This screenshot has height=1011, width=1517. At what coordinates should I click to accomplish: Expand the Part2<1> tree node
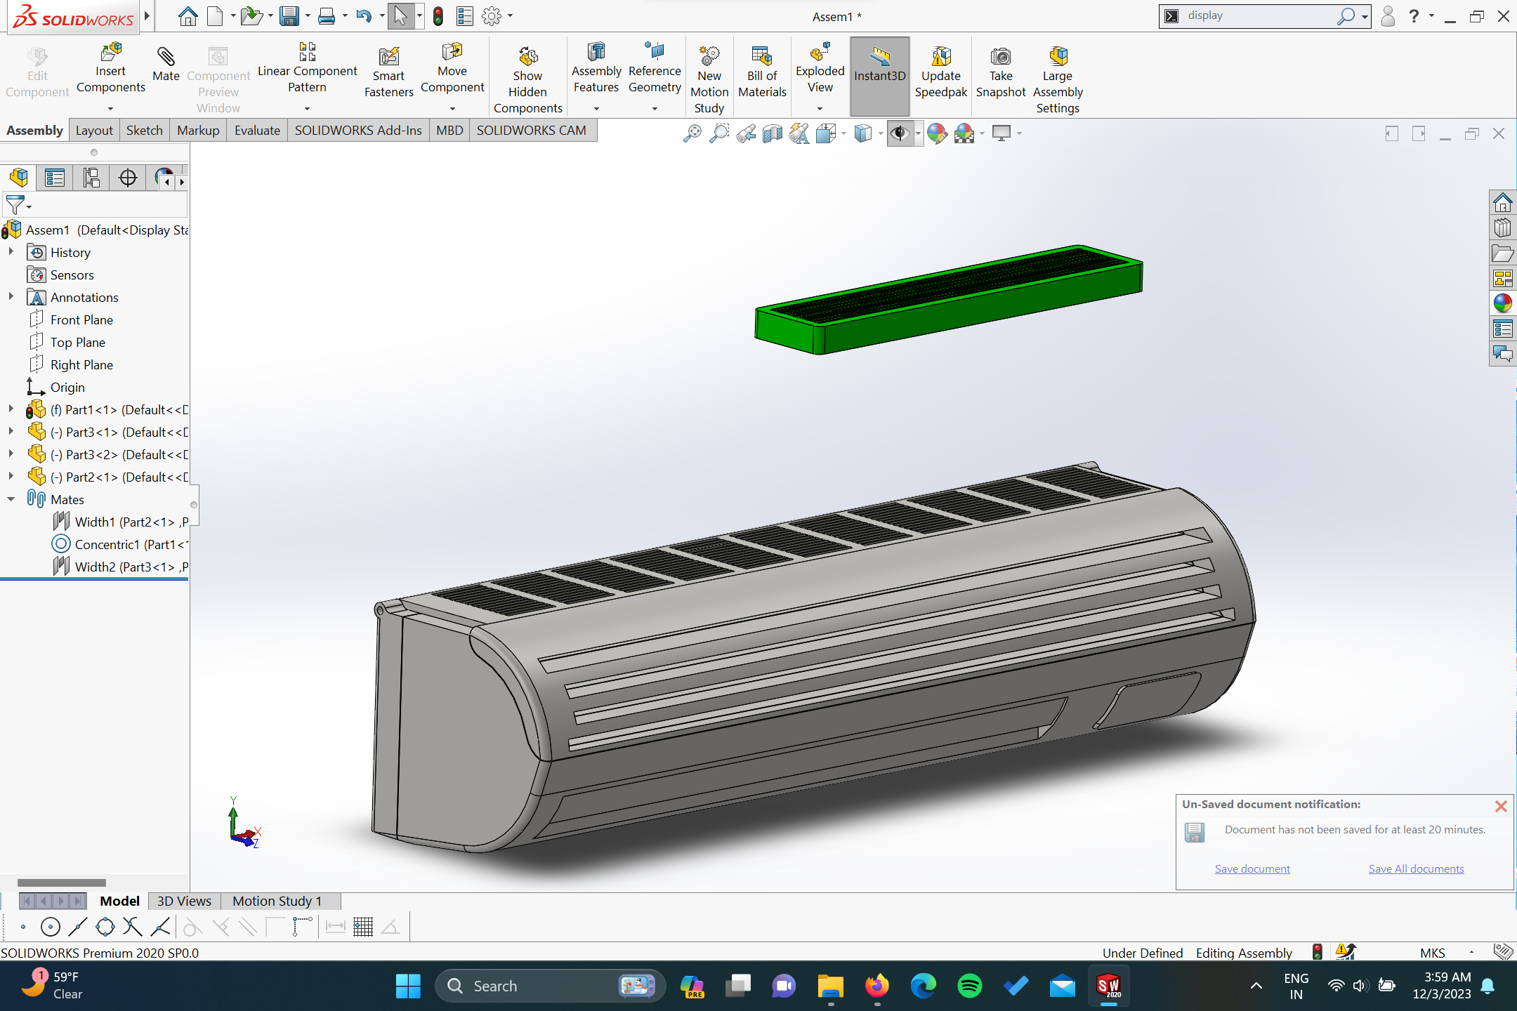pyautogui.click(x=11, y=477)
